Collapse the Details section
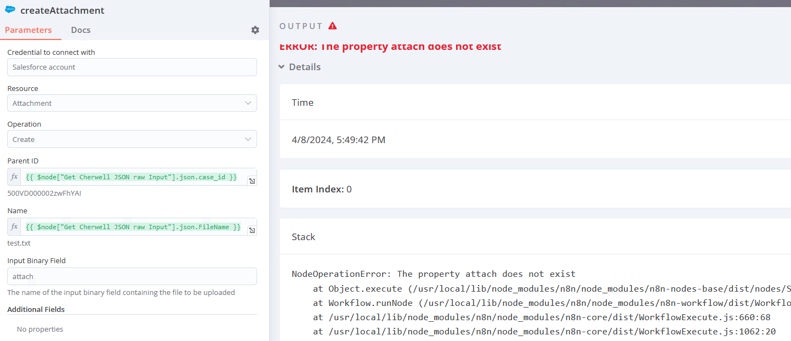The height and width of the screenshot is (341, 791). pos(299,67)
